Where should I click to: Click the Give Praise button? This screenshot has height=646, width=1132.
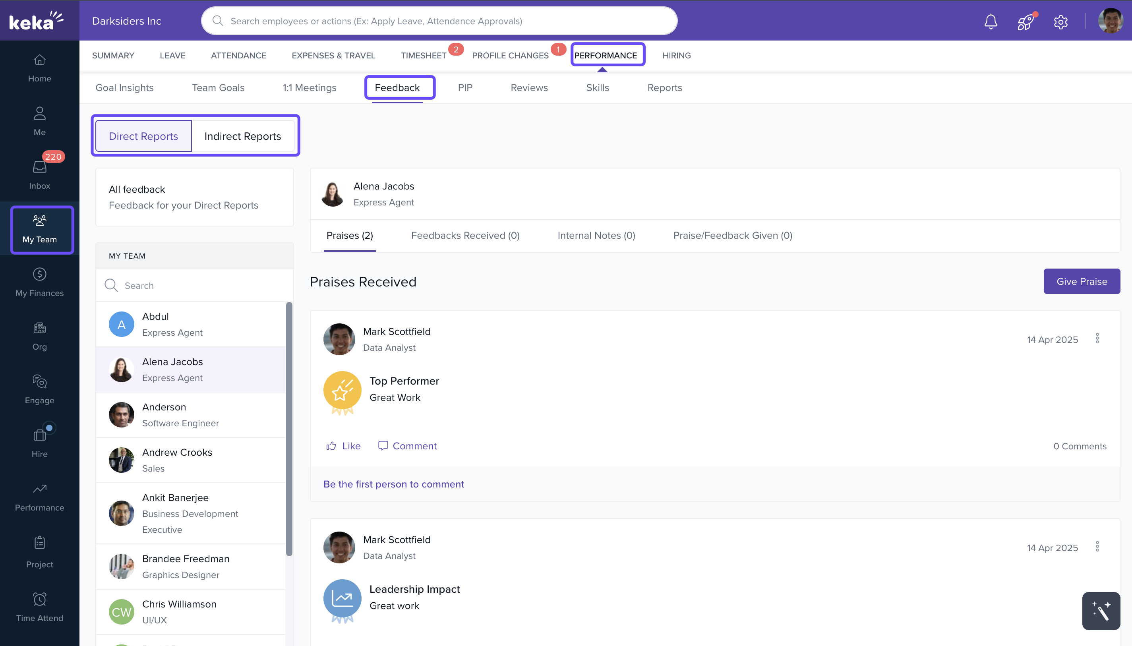[1082, 281]
